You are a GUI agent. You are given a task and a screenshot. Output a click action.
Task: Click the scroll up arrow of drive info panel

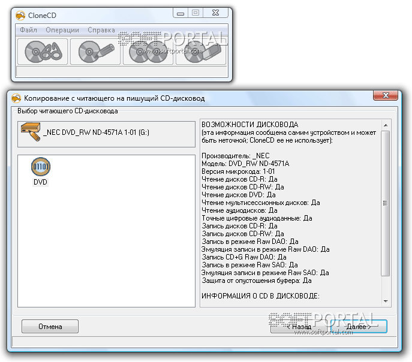pos(386,125)
